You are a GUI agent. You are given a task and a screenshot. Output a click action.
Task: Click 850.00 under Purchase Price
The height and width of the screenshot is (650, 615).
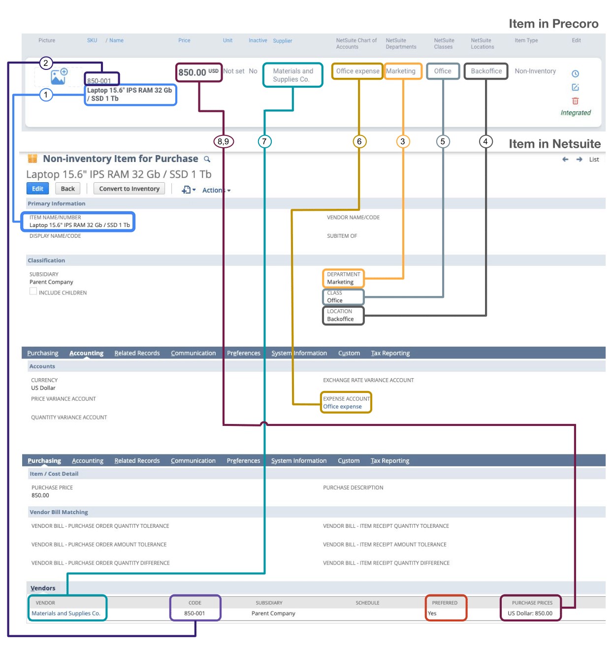click(40, 495)
